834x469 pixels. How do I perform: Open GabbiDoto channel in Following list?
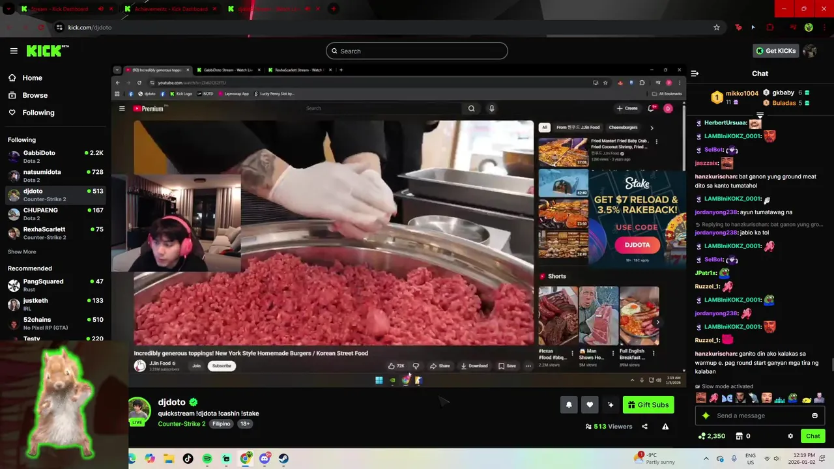click(x=55, y=156)
